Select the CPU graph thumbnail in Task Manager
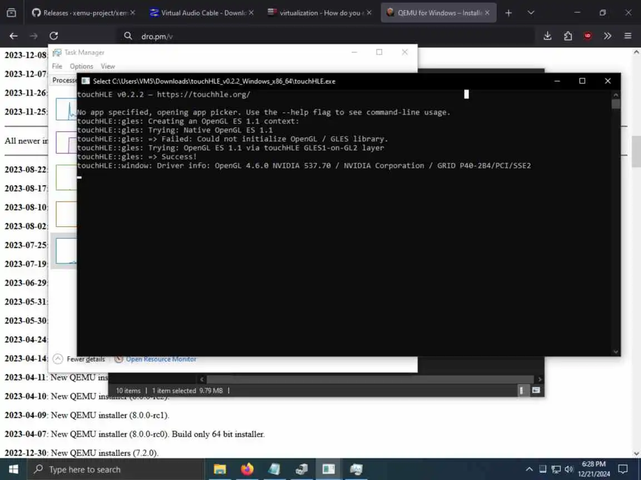The image size is (641, 480). point(66,109)
